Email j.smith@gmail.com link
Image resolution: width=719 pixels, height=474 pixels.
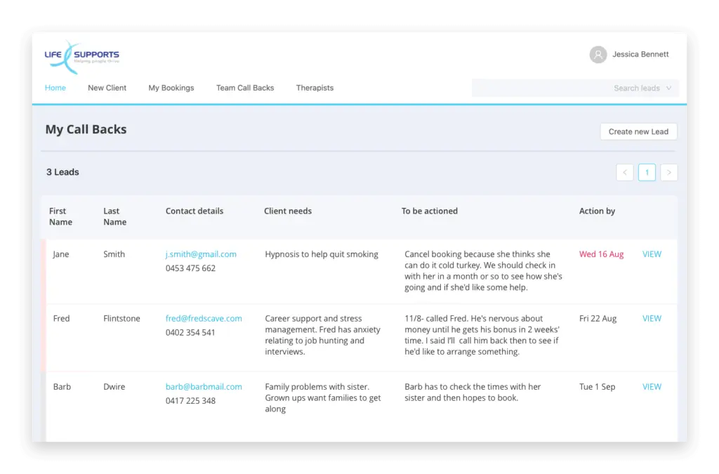coord(201,254)
